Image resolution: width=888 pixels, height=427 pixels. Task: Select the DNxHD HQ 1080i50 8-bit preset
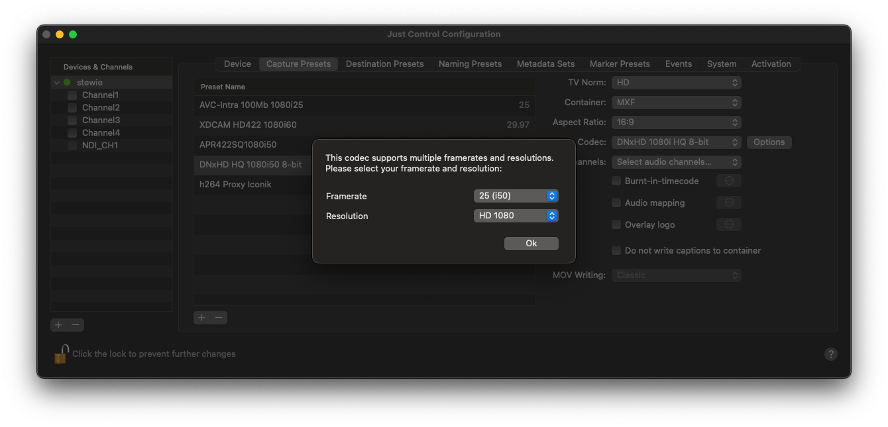tap(253, 164)
